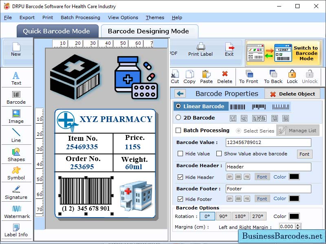Open the Image tool
The width and height of the screenshot is (326, 244).
pos(16,117)
